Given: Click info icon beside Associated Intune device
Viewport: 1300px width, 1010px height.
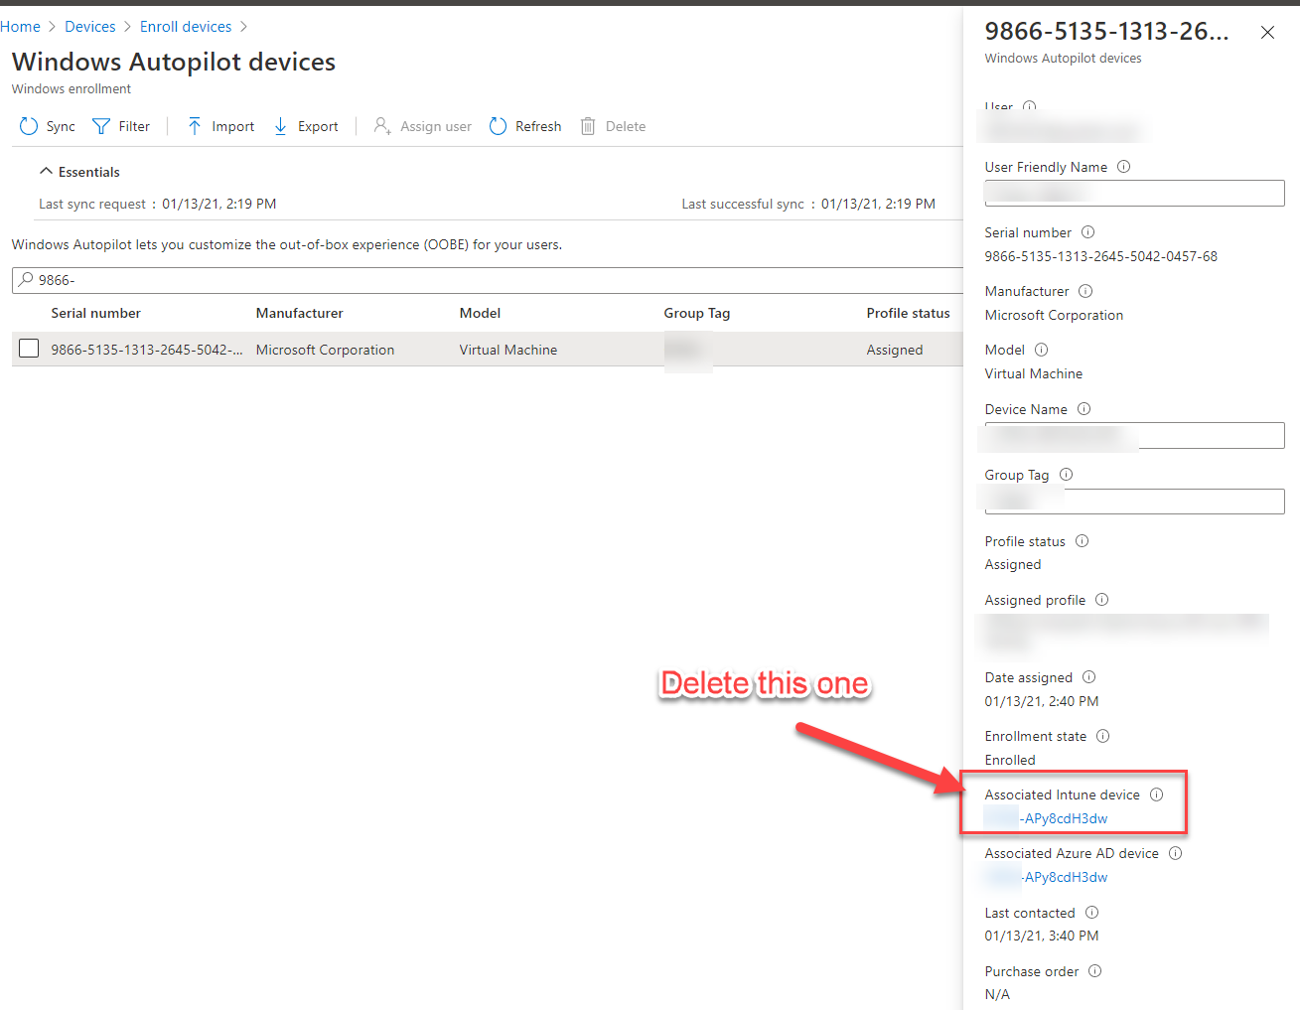Looking at the screenshot, I should point(1156,794).
